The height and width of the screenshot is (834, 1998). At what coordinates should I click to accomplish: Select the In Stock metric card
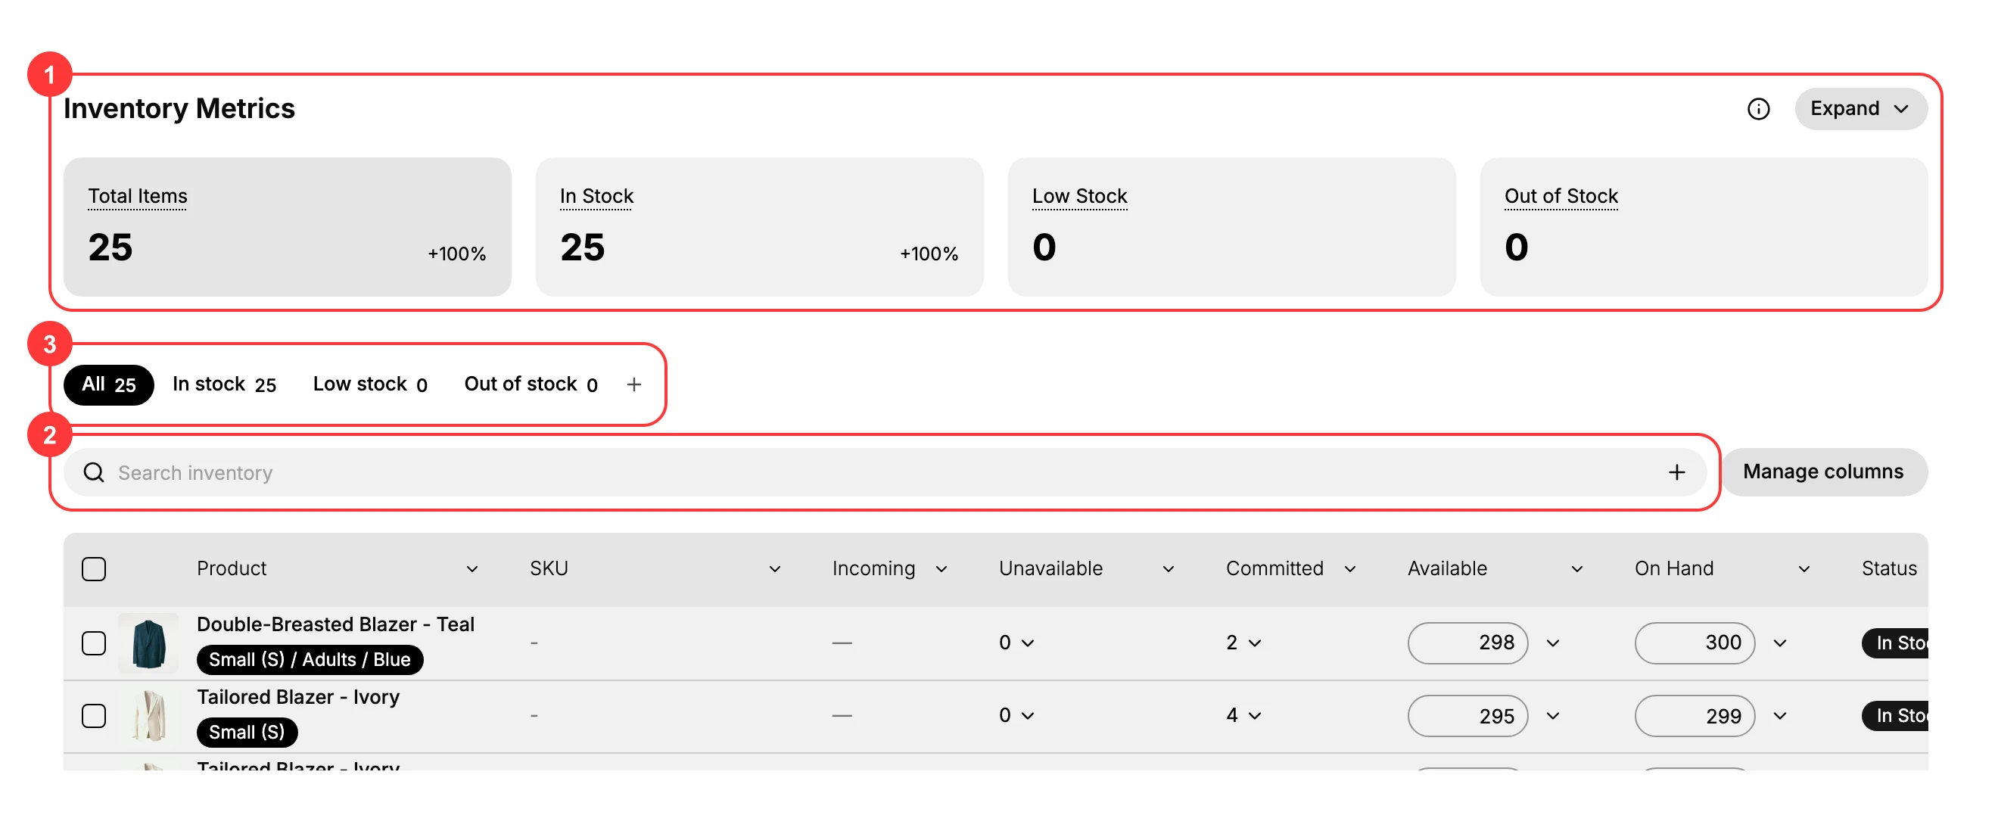(x=759, y=226)
